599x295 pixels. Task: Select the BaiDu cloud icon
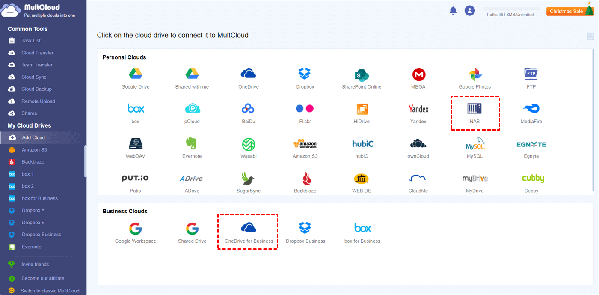(x=249, y=108)
